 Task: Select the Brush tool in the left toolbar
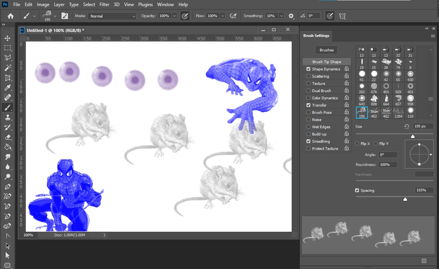[8, 107]
